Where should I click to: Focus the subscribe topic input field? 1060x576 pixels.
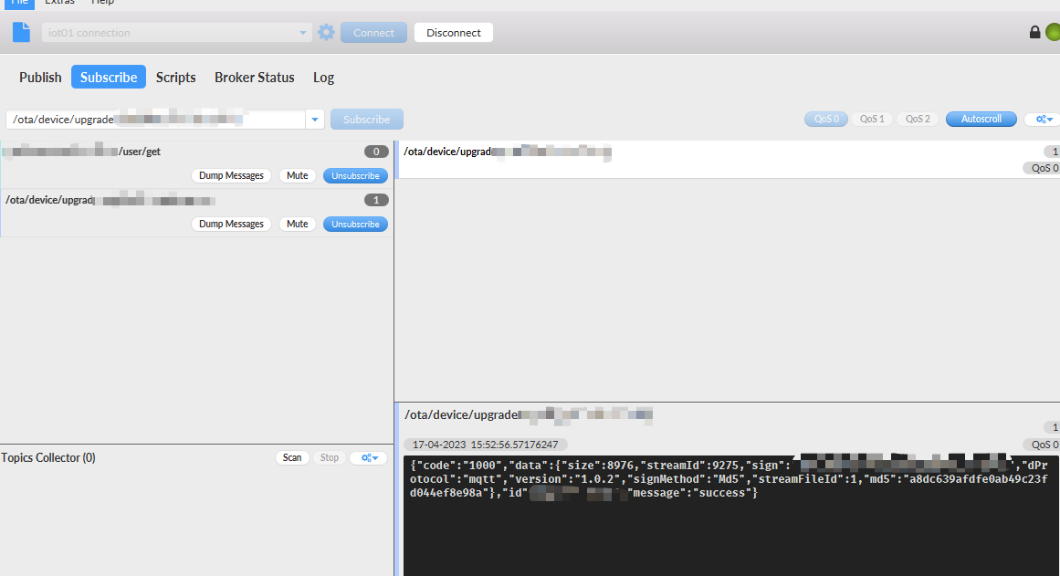[155, 120]
